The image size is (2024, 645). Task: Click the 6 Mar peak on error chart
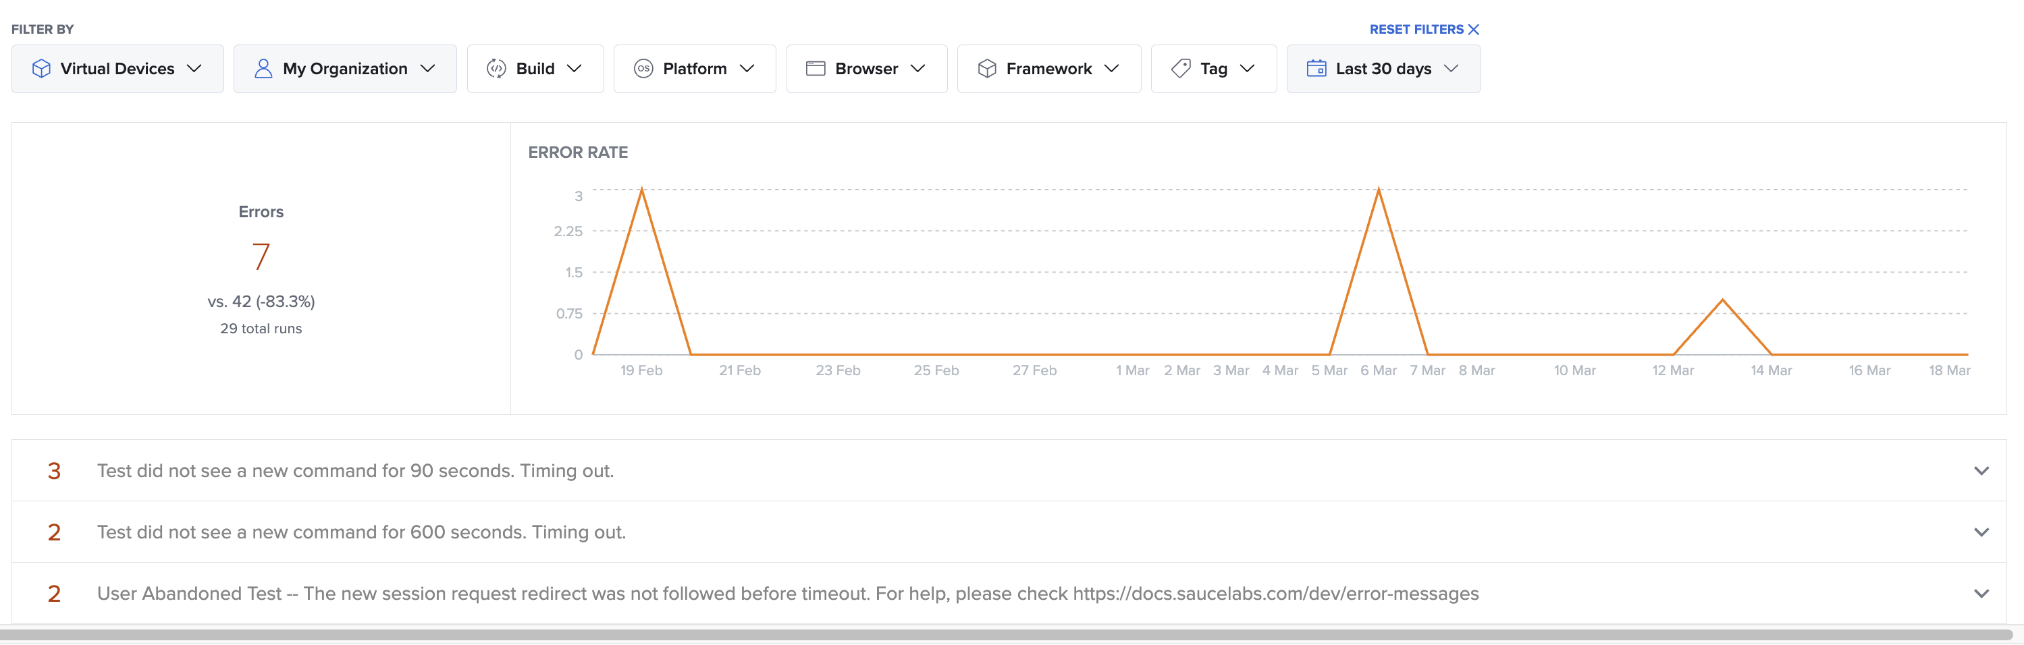(1378, 190)
